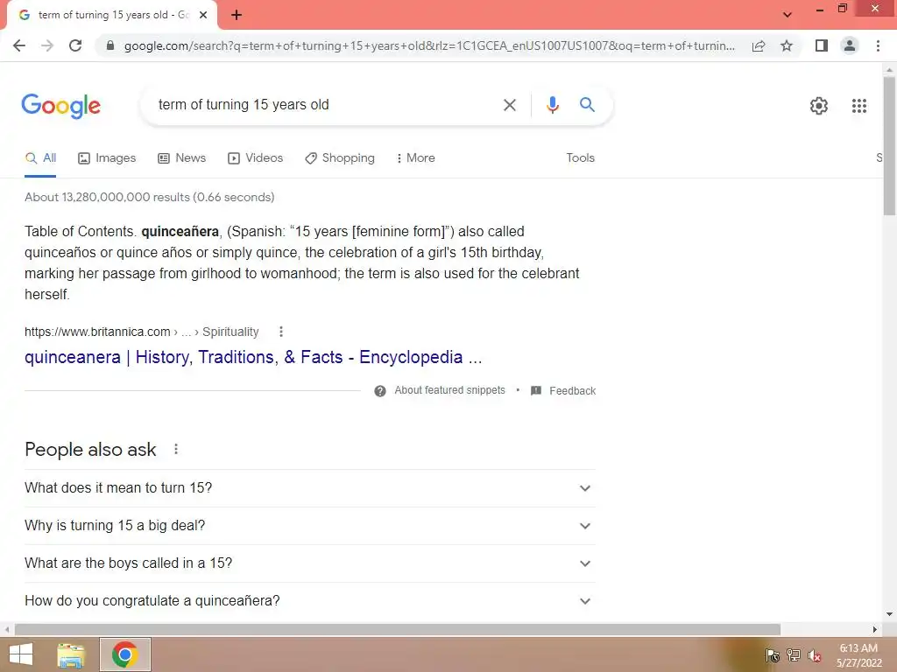This screenshot has height=672, width=897.
Task: Switch to the Shopping tab
Action: pyautogui.click(x=340, y=158)
